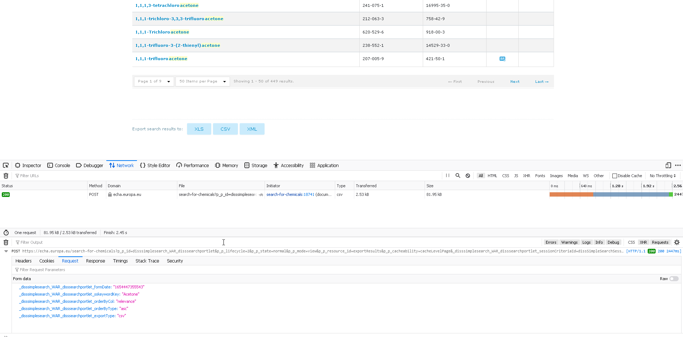Sort requests by the Transferred column header

coord(389,186)
